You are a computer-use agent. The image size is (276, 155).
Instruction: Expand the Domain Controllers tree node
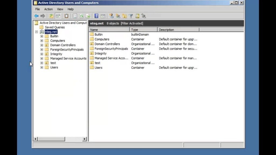[42, 45]
